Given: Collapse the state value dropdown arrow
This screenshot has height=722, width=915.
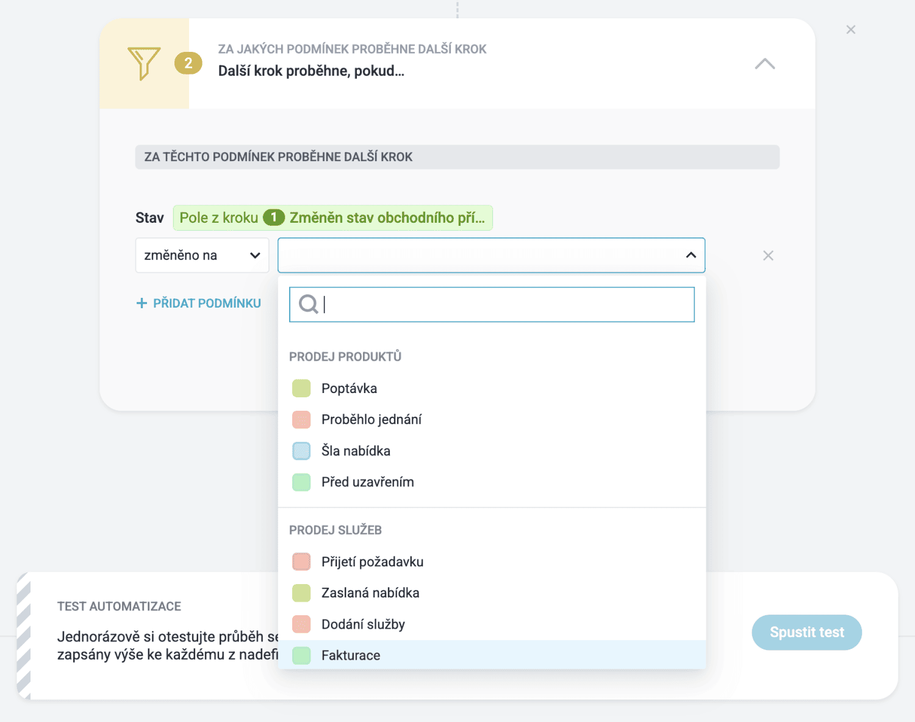Looking at the screenshot, I should click(x=691, y=255).
